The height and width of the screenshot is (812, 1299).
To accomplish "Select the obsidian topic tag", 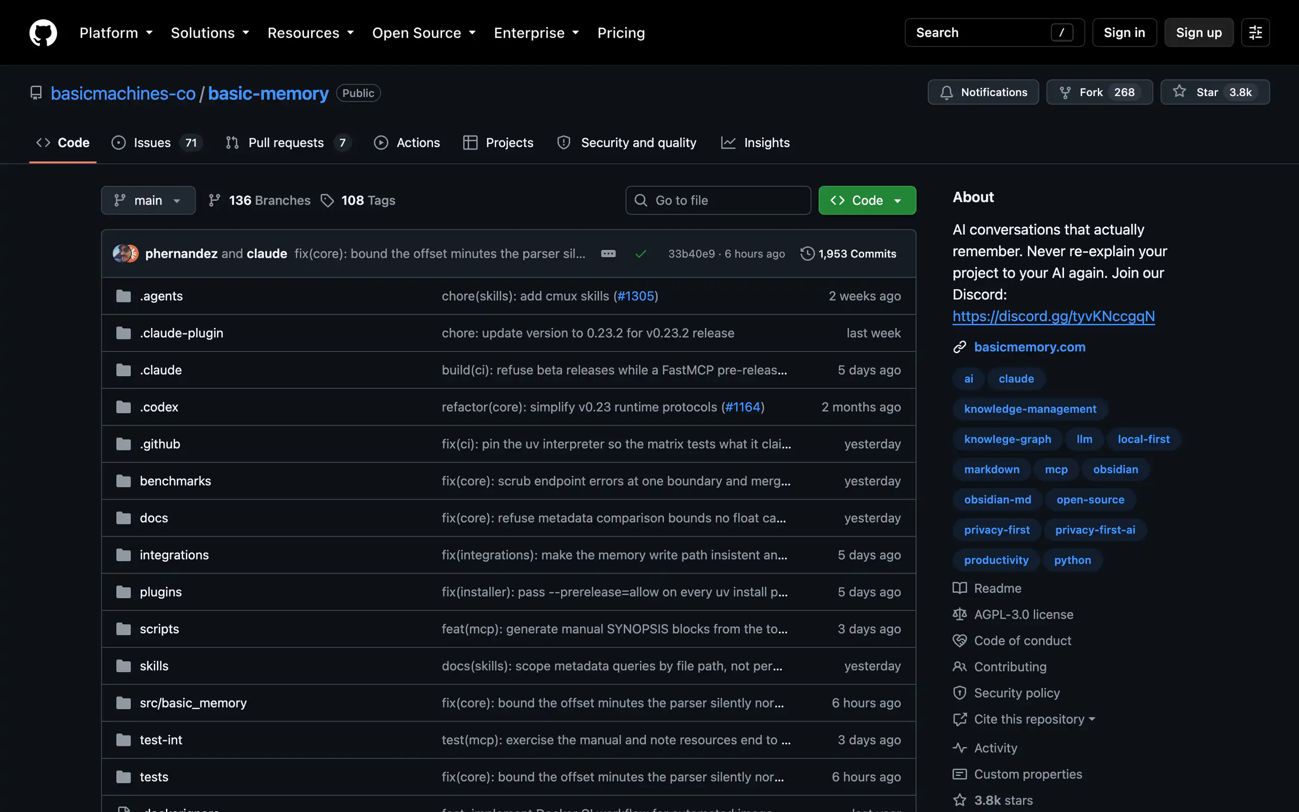I will click(1115, 469).
